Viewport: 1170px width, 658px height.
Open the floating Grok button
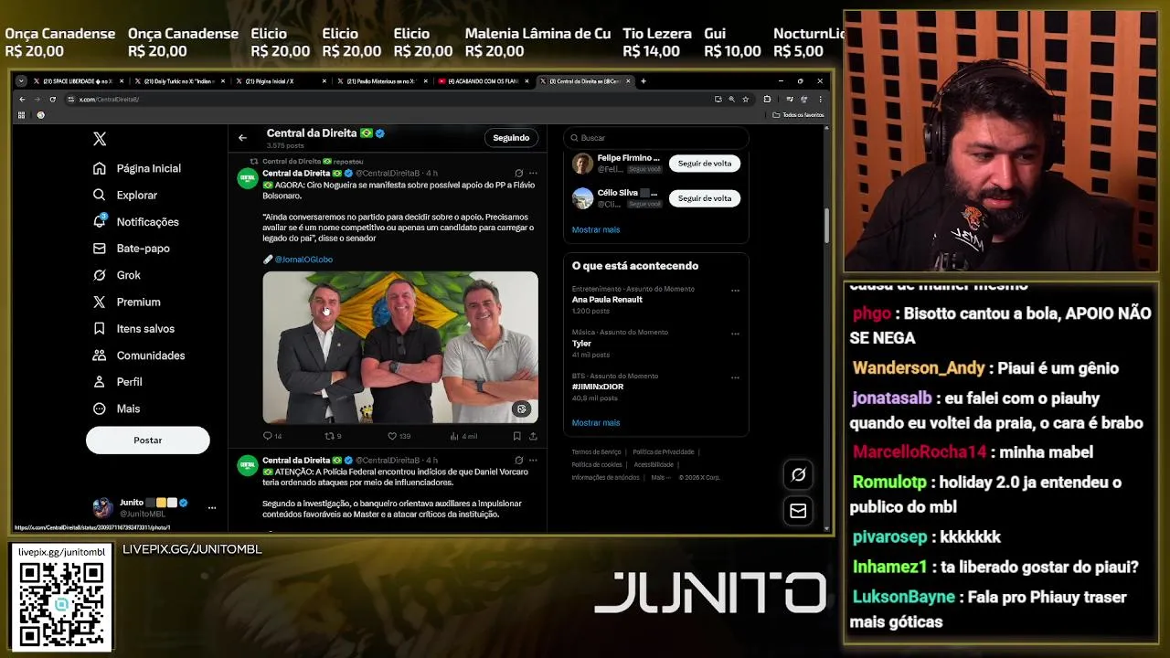pyautogui.click(x=798, y=474)
